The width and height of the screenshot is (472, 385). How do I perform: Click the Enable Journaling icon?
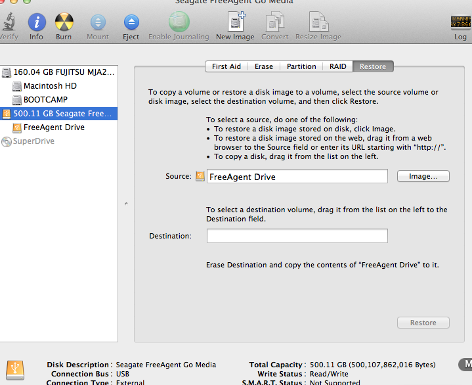coord(179,22)
